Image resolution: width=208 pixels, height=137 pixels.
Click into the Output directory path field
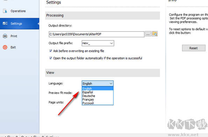point(96,34)
